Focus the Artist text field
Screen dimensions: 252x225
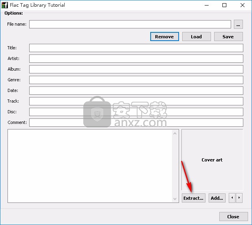tap(136, 58)
